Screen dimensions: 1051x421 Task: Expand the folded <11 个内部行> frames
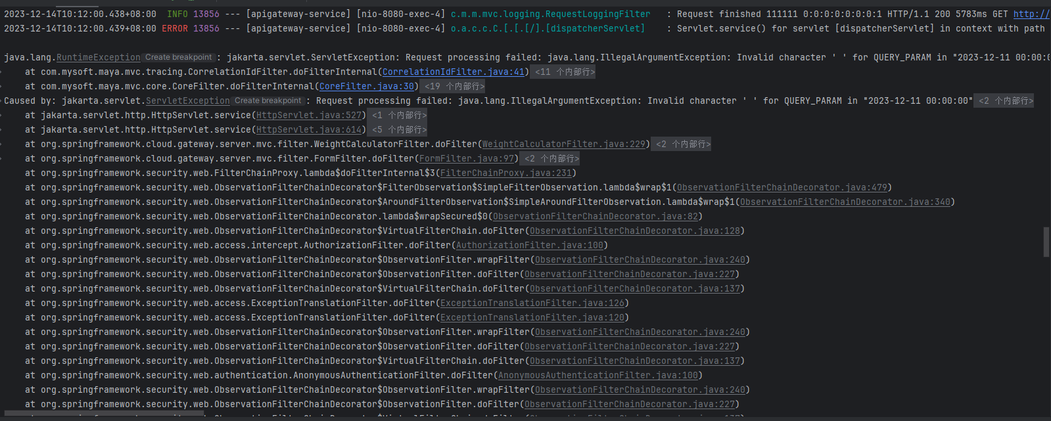(565, 72)
